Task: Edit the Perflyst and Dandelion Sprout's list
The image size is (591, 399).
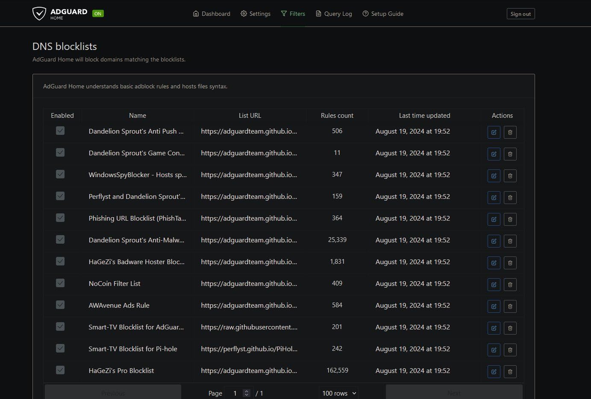Action: pyautogui.click(x=494, y=198)
